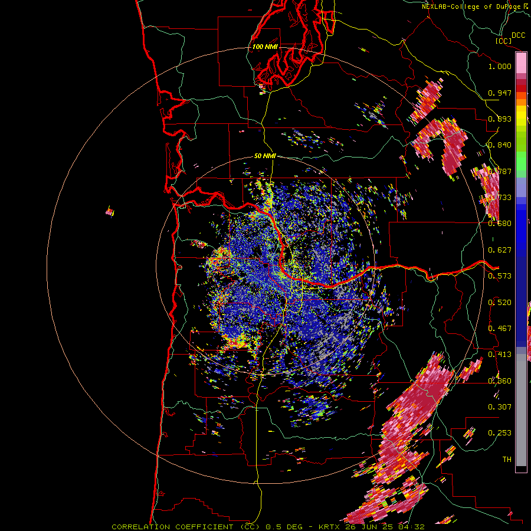Click the 0.947 scale value
The height and width of the screenshot is (531, 531).
[500, 93]
